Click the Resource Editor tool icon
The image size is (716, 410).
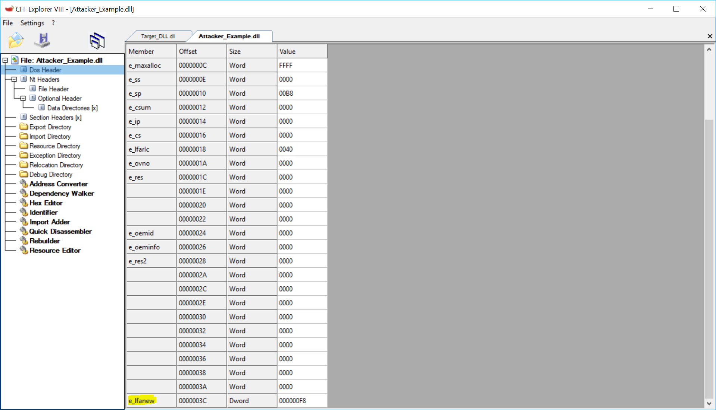[24, 250]
